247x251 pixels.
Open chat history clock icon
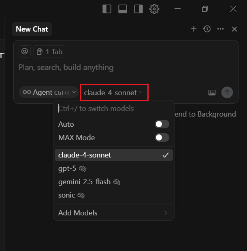(x=207, y=29)
